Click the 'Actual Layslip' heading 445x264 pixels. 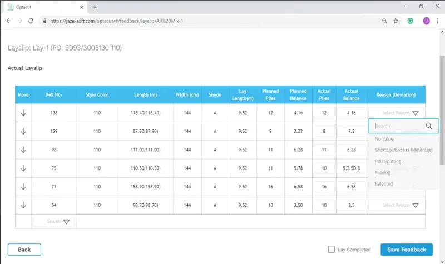click(x=25, y=68)
